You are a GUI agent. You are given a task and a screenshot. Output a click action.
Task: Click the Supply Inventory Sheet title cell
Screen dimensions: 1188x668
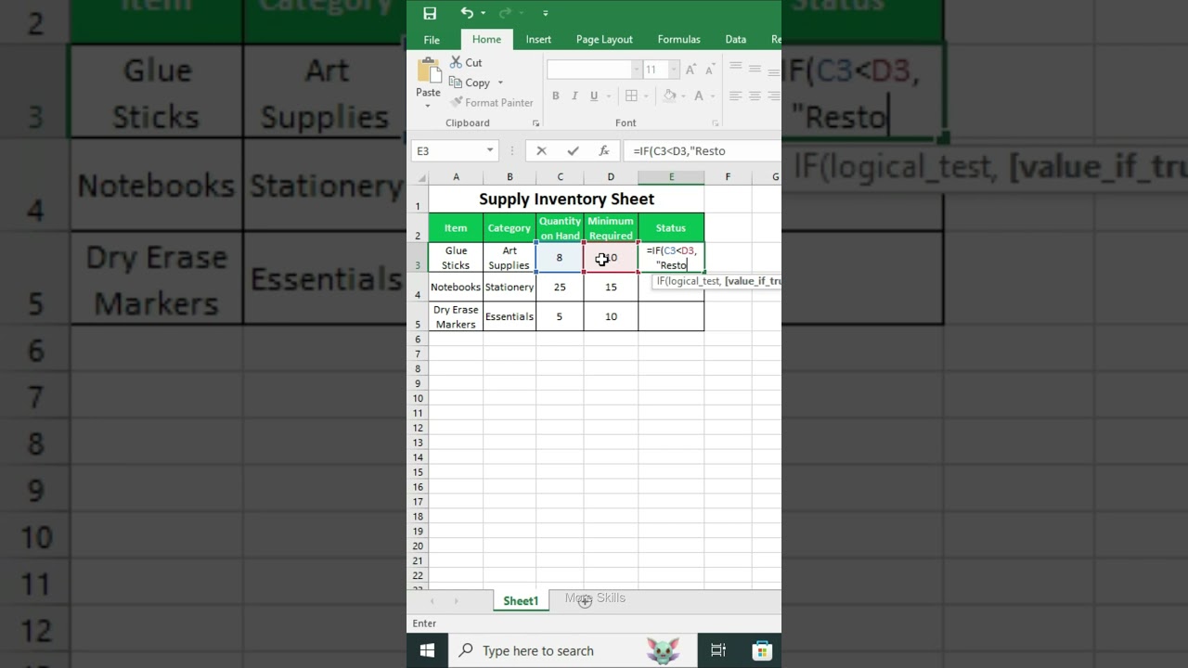[x=566, y=199]
